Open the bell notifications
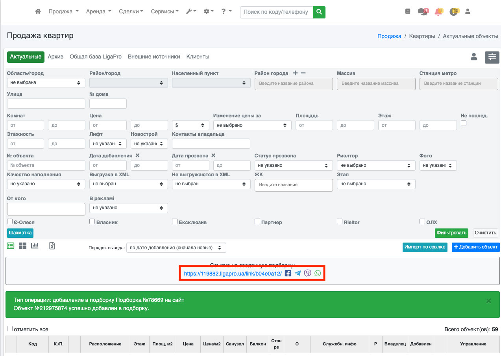501x356 pixels. point(438,12)
